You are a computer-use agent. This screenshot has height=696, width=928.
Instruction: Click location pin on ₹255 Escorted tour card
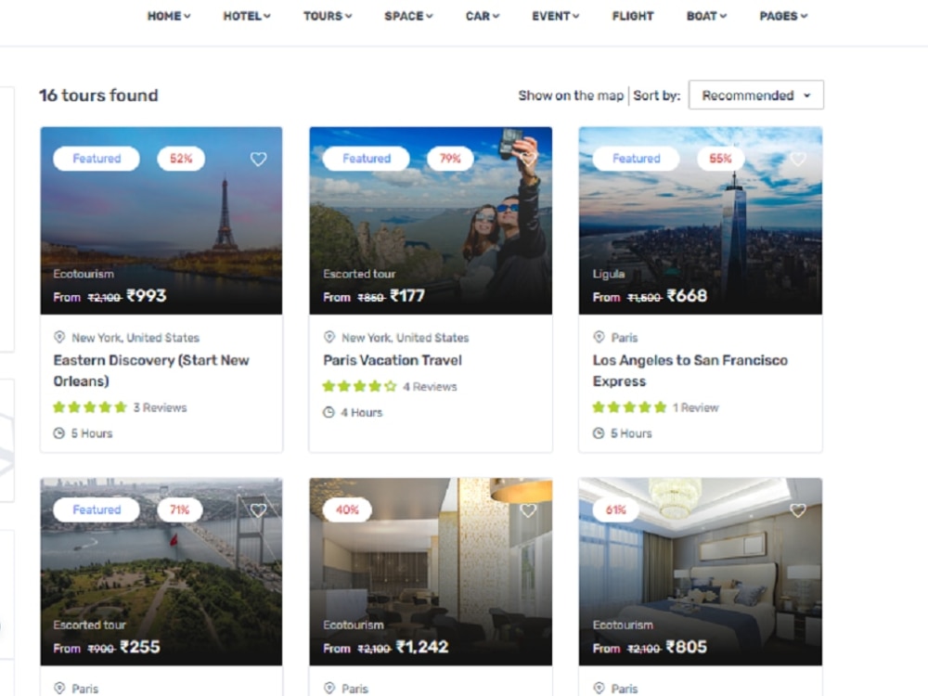tap(59, 689)
